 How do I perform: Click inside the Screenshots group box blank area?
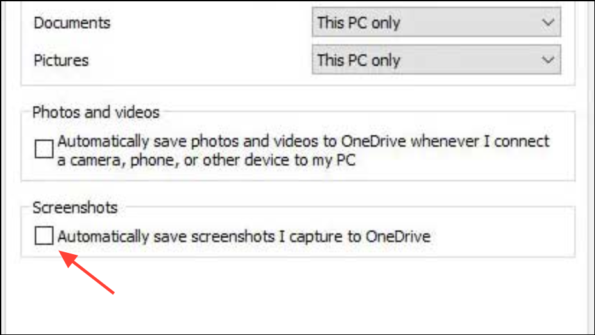[501, 236]
